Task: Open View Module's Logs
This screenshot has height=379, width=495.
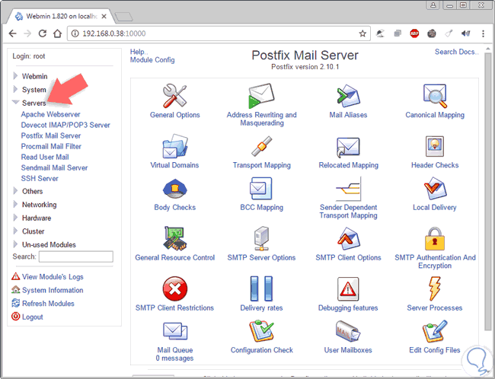Action: click(53, 277)
